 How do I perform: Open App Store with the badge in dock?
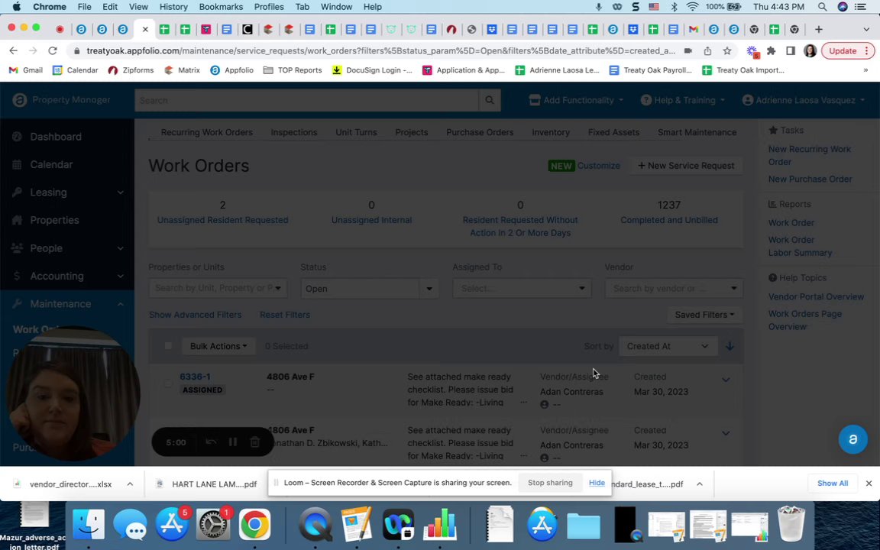pyautogui.click(x=172, y=525)
